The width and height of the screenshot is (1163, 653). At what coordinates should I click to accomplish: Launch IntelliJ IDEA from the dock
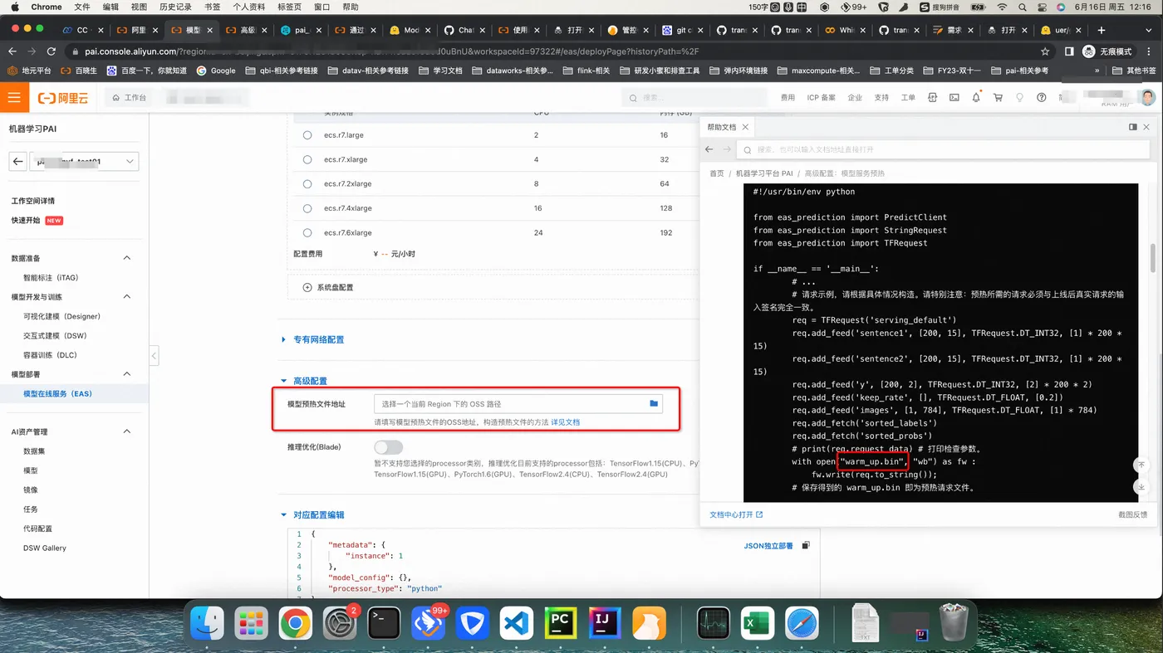pos(604,623)
